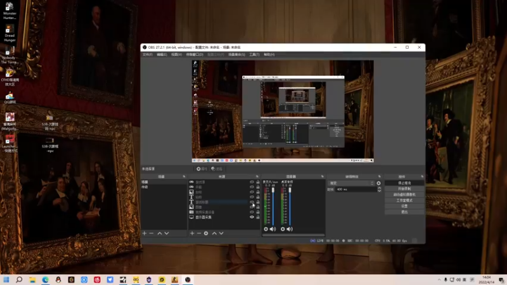The height and width of the screenshot is (285, 507).
Task: Open the scene transition type dropdown
Action: tap(351, 183)
